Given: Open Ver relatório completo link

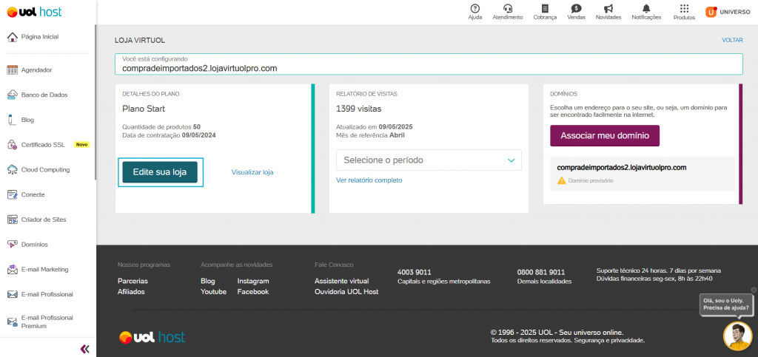Looking at the screenshot, I should pyautogui.click(x=369, y=180).
